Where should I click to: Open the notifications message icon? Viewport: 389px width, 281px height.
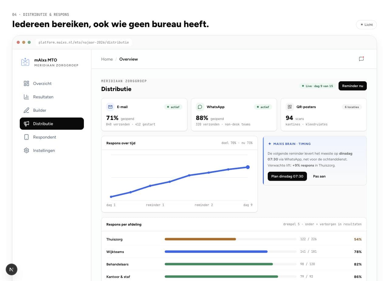tap(361, 59)
